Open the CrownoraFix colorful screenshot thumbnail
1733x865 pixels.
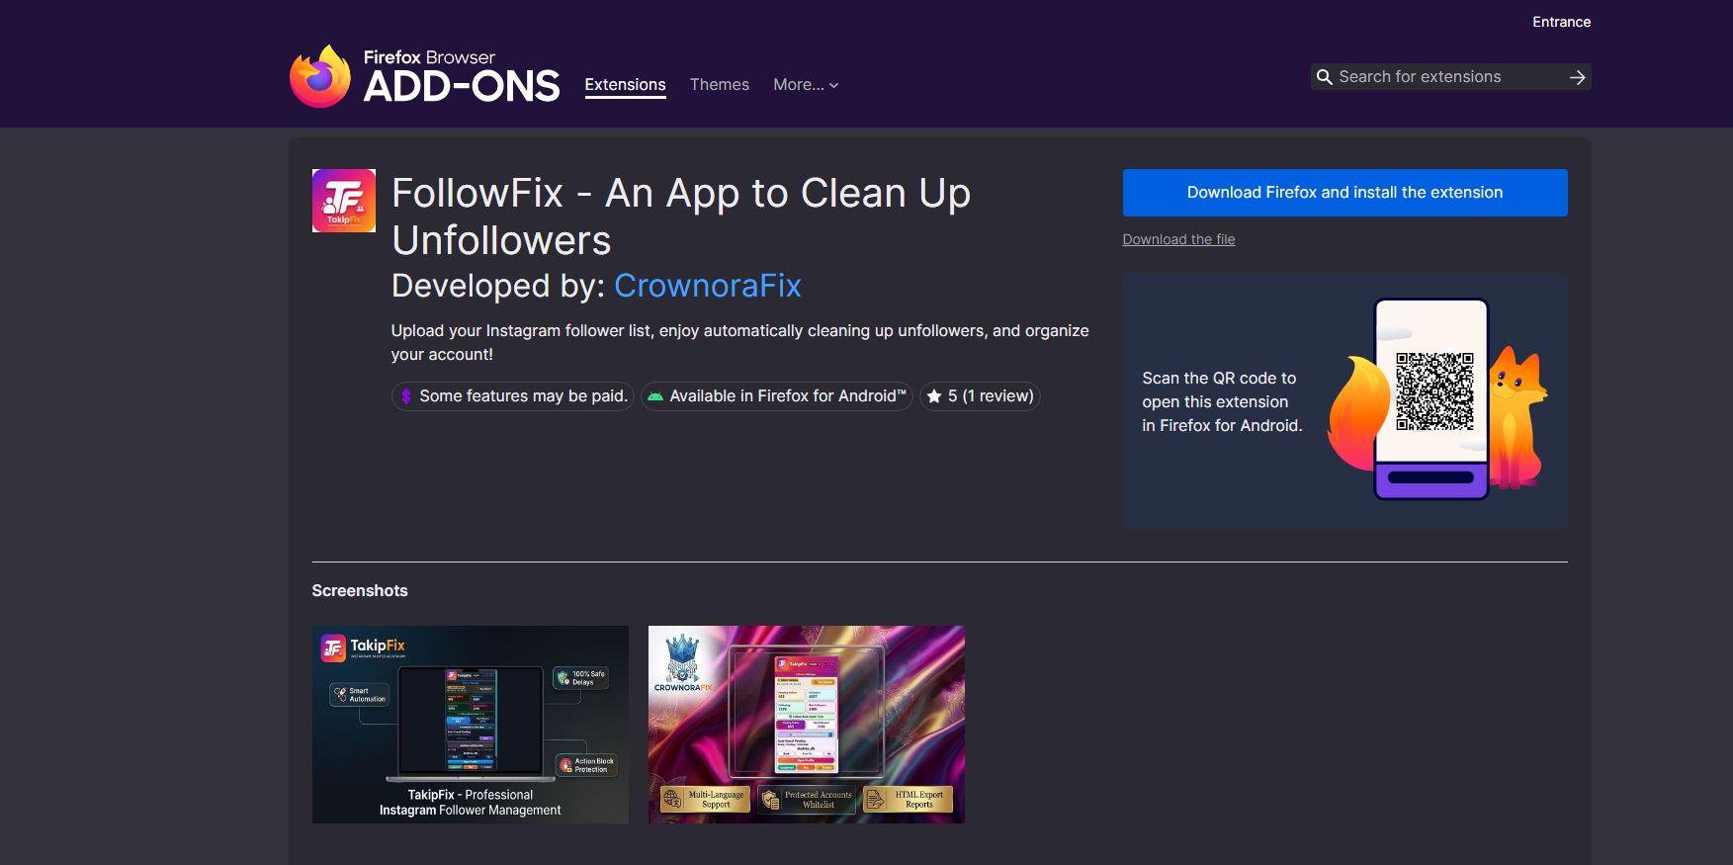tap(807, 725)
